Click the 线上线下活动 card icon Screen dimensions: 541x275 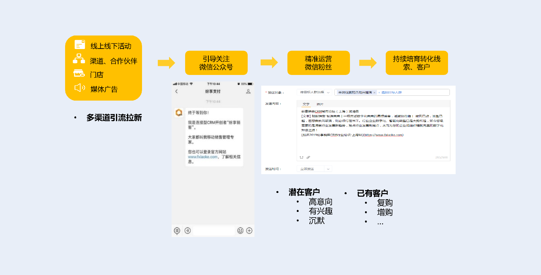pyautogui.click(x=80, y=45)
